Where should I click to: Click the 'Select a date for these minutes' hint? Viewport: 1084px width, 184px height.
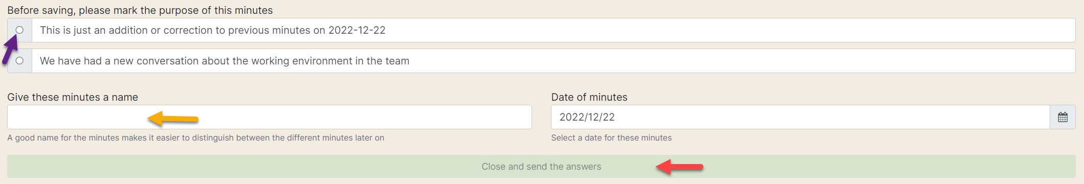point(611,138)
